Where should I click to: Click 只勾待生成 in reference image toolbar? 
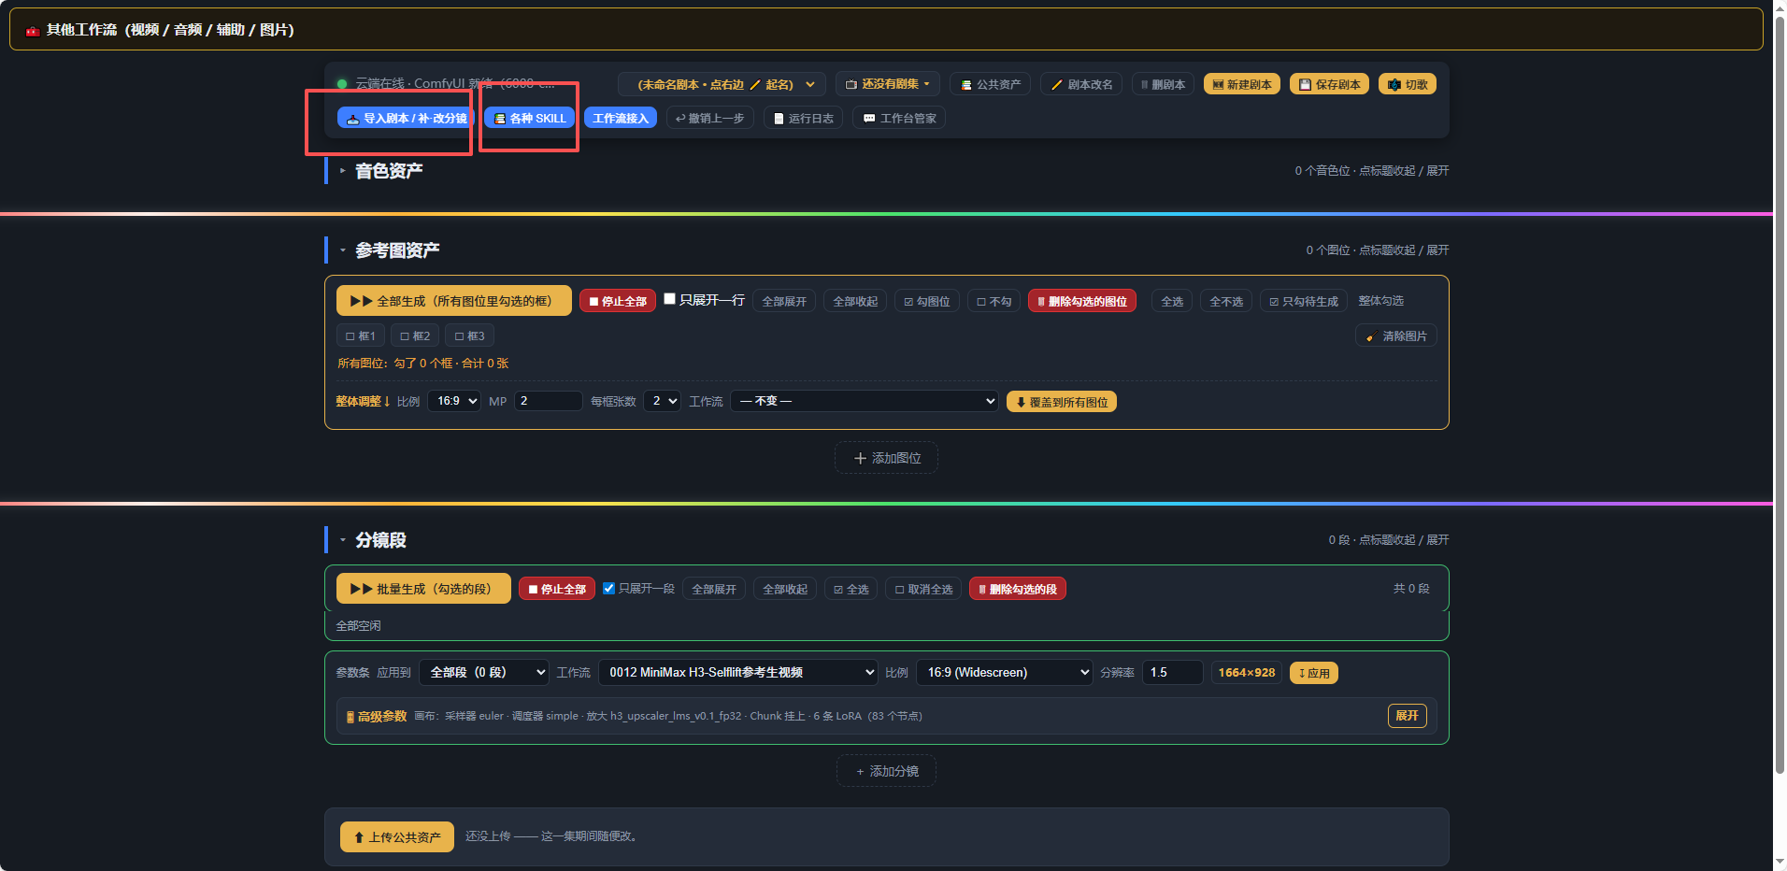1304,301
